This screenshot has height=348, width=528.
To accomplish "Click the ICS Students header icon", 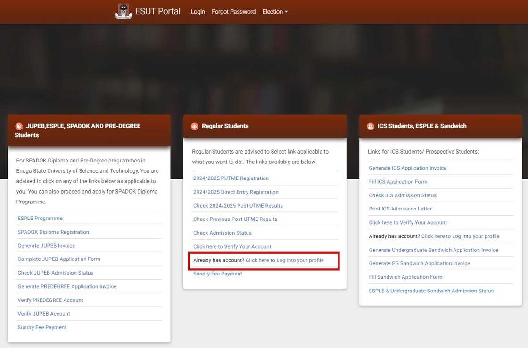I will click(x=370, y=126).
